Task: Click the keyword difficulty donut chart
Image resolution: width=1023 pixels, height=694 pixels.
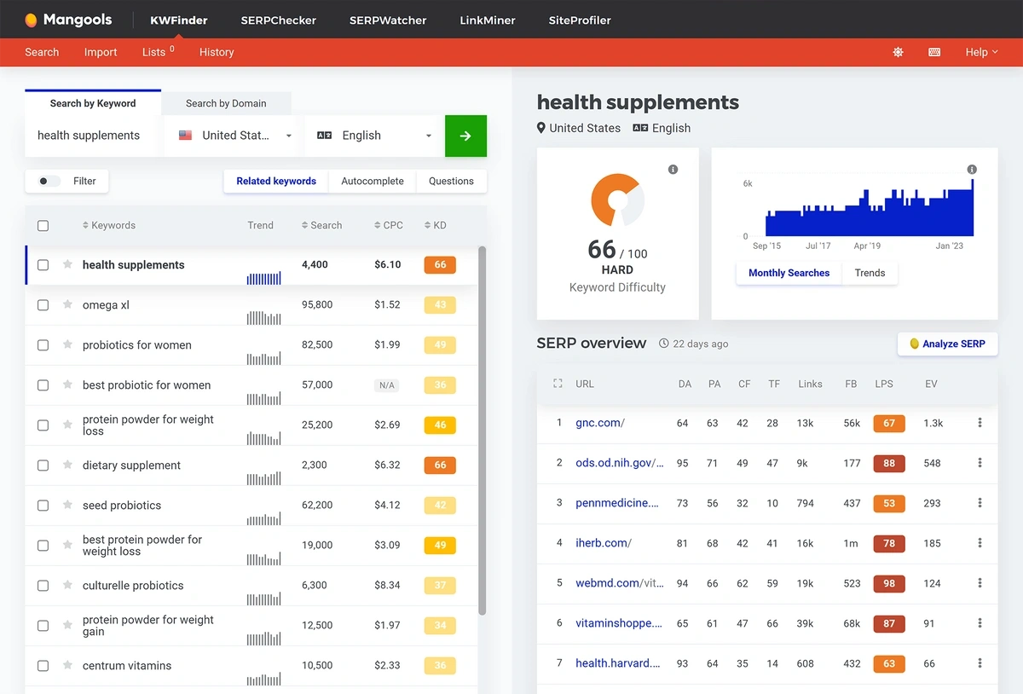Action: (x=617, y=200)
